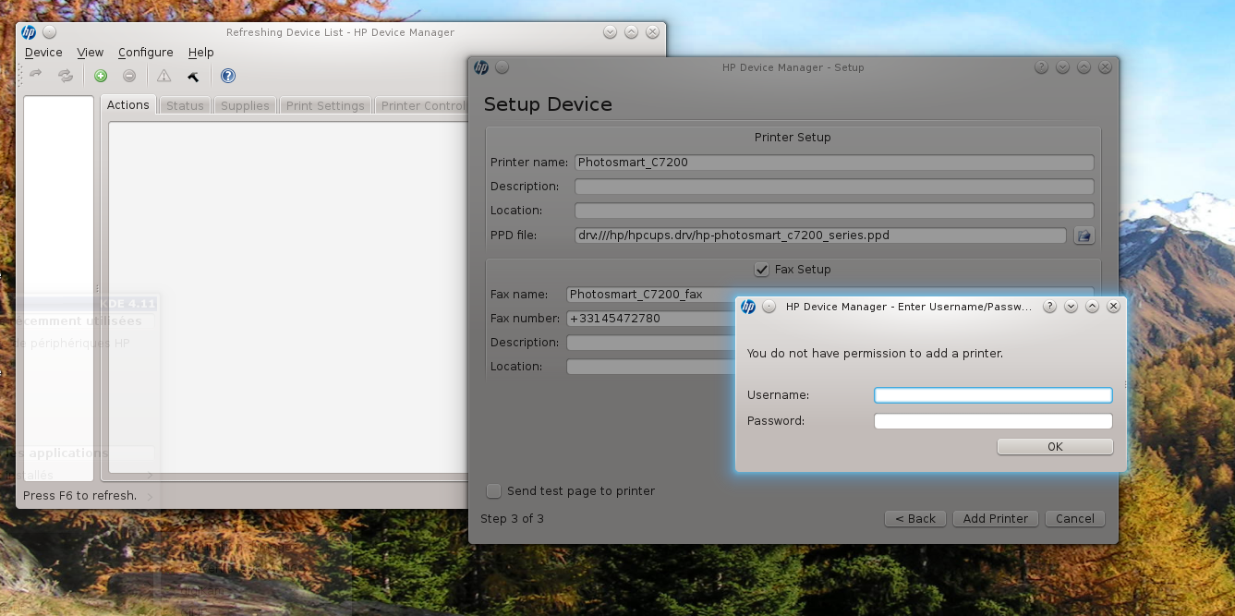Click the < Back button
Screen dimensions: 1235x616
[x=915, y=519]
